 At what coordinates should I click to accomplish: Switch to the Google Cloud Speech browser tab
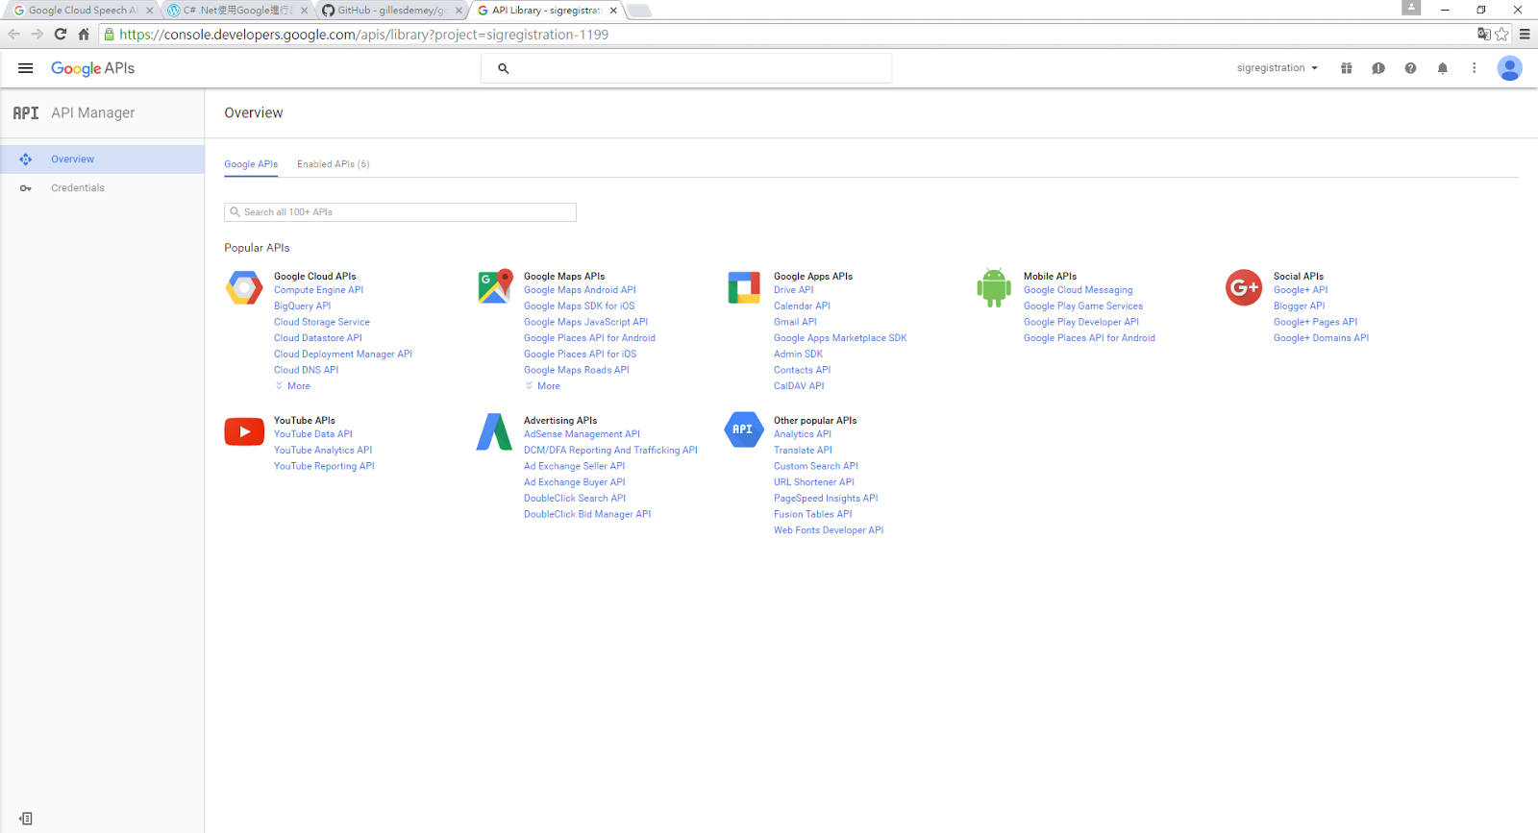pyautogui.click(x=82, y=11)
